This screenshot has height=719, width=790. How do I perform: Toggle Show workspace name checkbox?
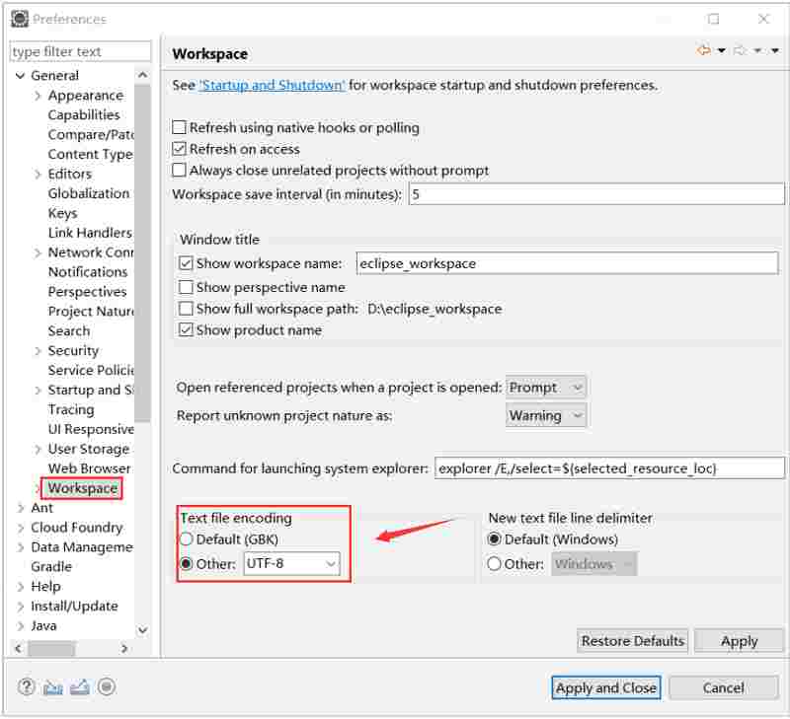tap(186, 263)
